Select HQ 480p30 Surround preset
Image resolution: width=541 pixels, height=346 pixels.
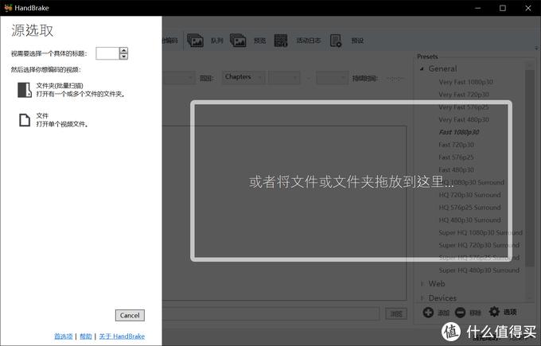[x=469, y=220]
